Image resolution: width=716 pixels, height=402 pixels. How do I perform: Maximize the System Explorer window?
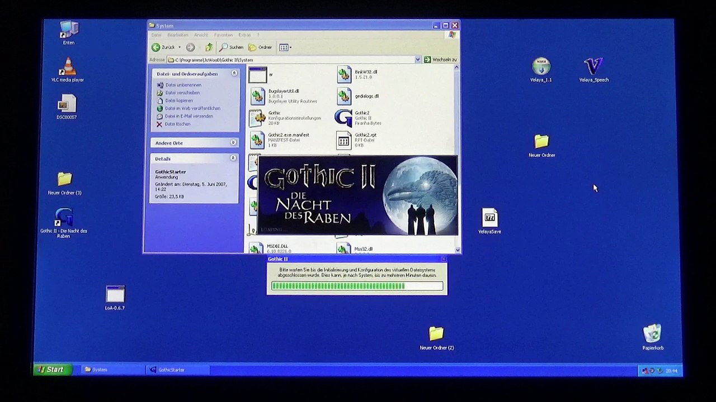click(446, 25)
